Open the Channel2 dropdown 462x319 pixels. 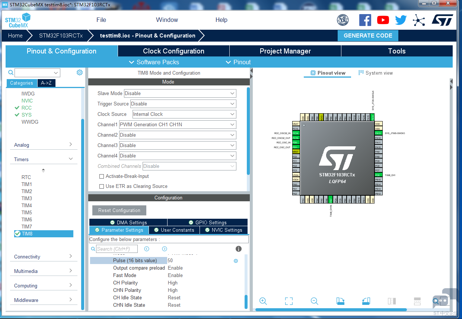tap(178, 135)
